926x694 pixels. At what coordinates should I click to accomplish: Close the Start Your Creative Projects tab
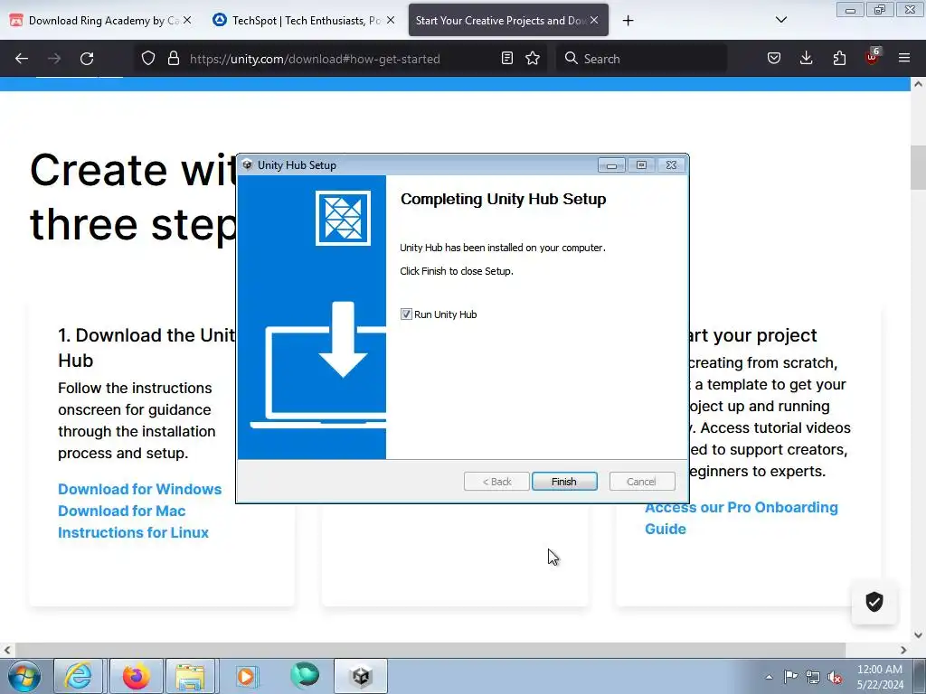pyautogui.click(x=594, y=20)
